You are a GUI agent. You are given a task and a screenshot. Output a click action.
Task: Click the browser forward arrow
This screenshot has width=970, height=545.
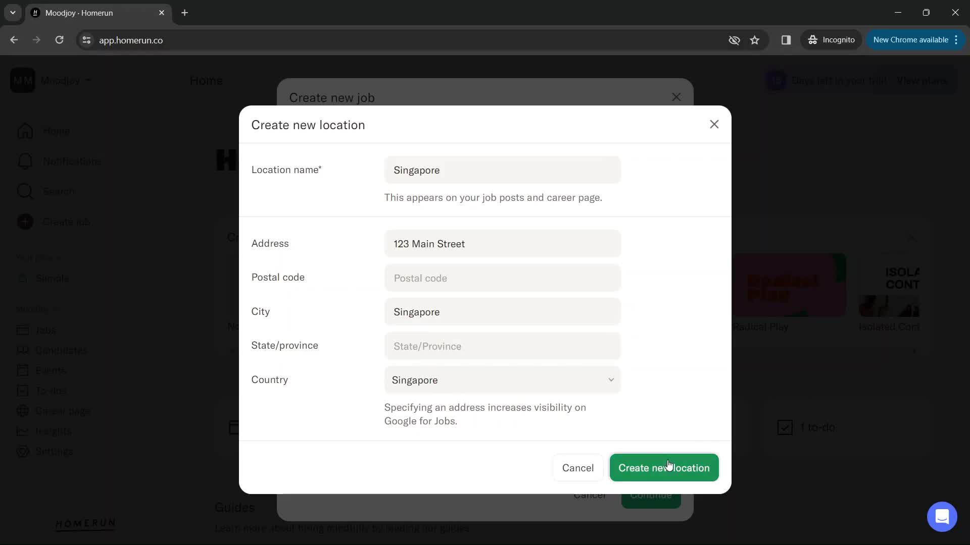(36, 40)
